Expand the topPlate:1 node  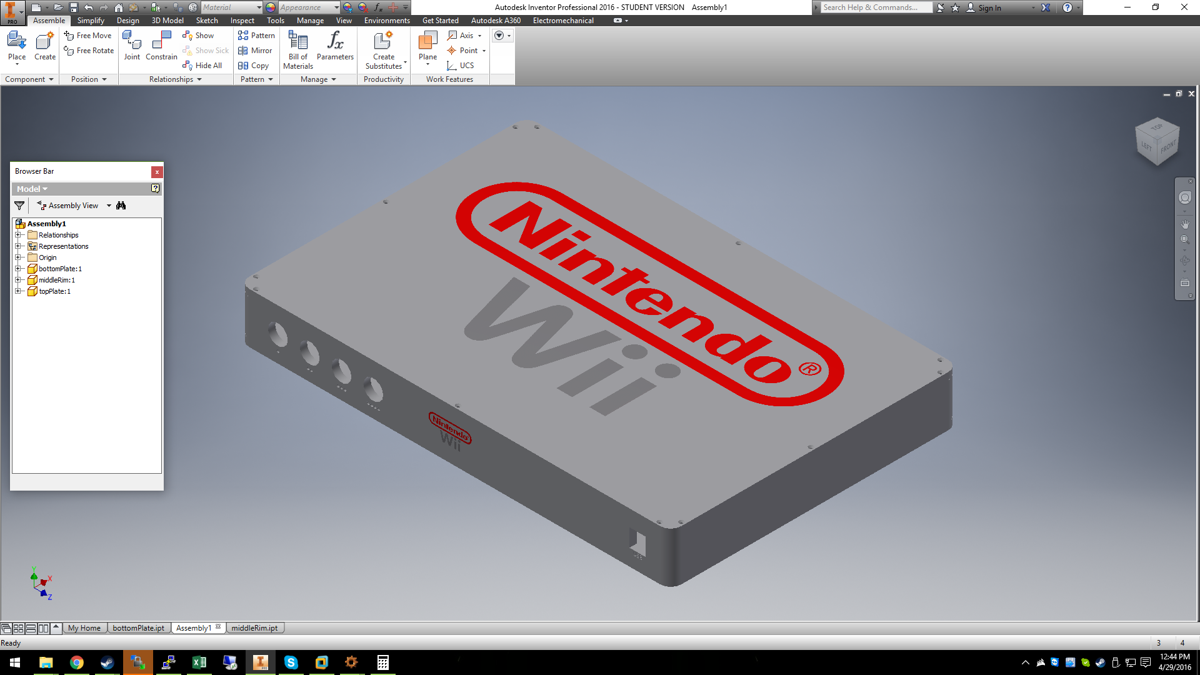[x=18, y=291]
